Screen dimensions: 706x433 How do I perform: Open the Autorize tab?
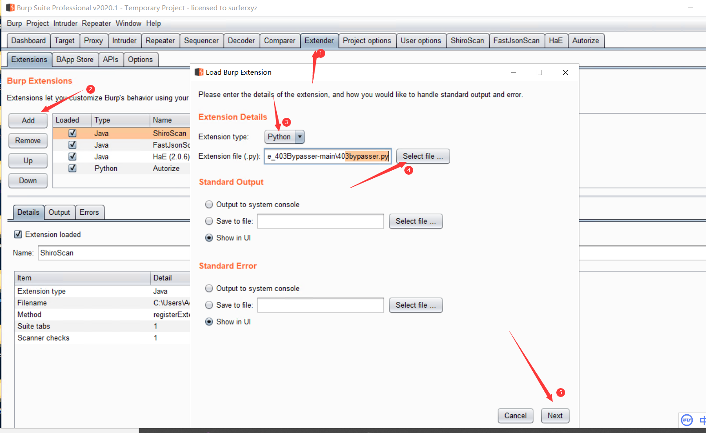pyautogui.click(x=586, y=40)
